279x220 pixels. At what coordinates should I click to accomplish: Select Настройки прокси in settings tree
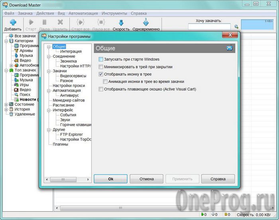[69, 85]
